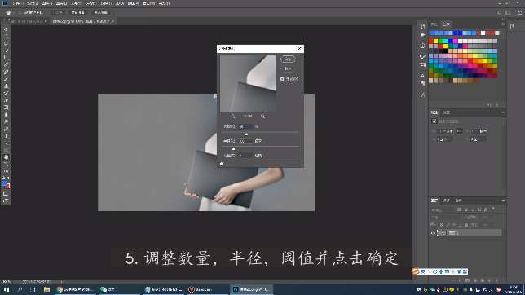Open Properties panel flyout menu
525x295 pixels.
point(503,112)
